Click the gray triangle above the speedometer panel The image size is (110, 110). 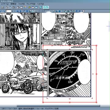pos(70,49)
